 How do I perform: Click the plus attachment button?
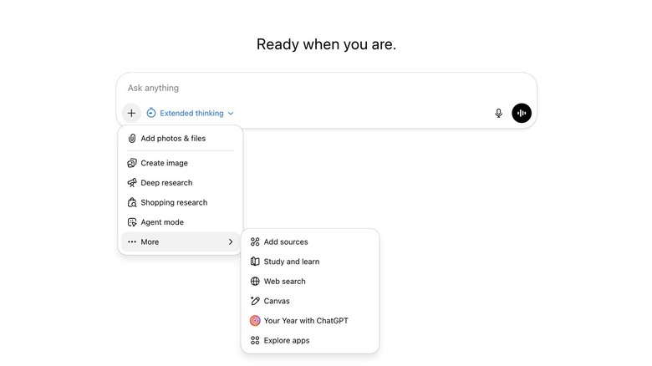click(x=131, y=113)
